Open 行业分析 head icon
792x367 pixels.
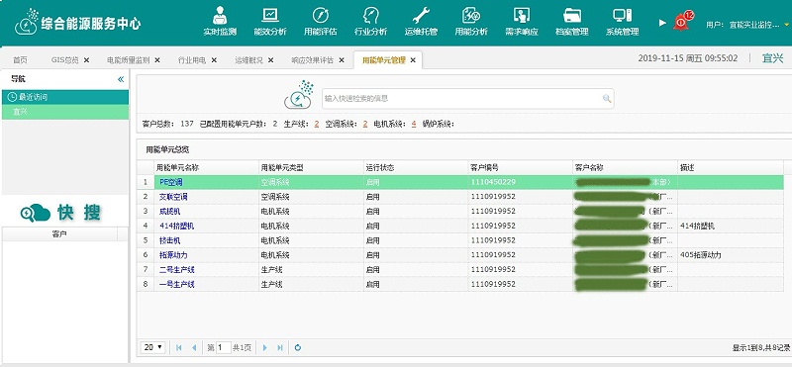(x=370, y=15)
